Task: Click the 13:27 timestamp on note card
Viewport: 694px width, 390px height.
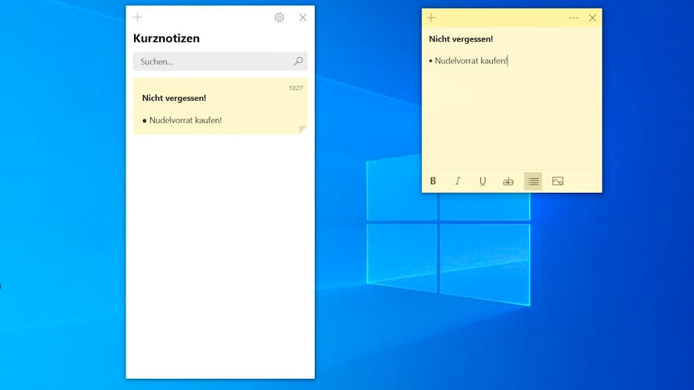Action: [295, 88]
